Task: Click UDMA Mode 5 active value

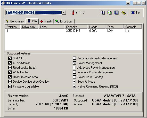Action: pyautogui.click(x=115, y=104)
